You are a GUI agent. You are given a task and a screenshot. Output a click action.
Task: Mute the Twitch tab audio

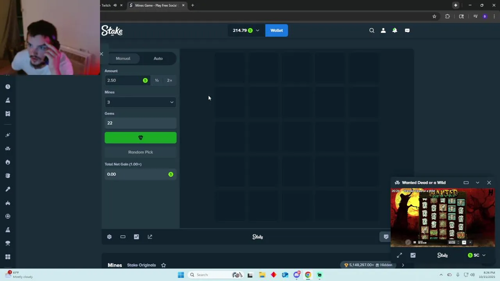pyautogui.click(x=115, y=5)
